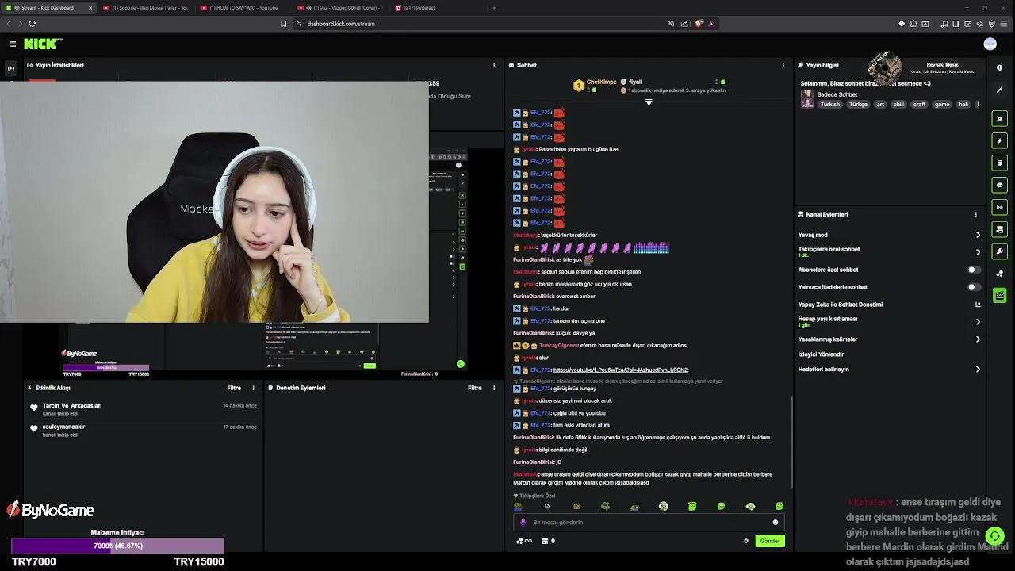The width and height of the screenshot is (1015, 571).
Task: Expand Yasaklanmış kelimeler settings
Action: [977, 339]
